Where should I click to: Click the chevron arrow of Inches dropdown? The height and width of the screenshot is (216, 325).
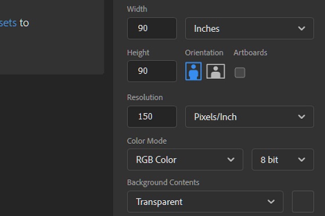pos(301,28)
